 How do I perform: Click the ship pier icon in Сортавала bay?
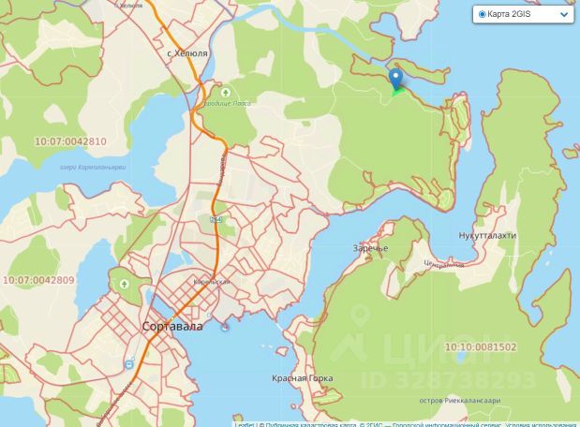click(x=225, y=327)
